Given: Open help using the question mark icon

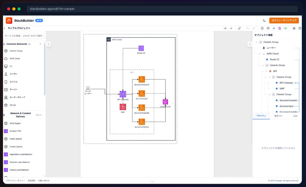Looking at the screenshot, I should [x=300, y=28].
